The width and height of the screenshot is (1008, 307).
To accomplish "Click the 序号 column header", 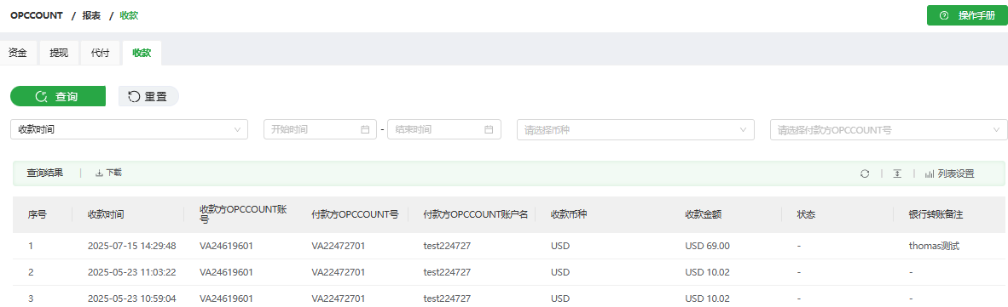I will coord(38,214).
